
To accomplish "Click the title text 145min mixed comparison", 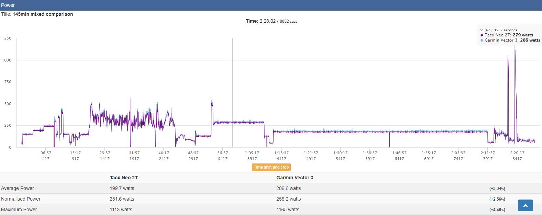I will click(43, 14).
